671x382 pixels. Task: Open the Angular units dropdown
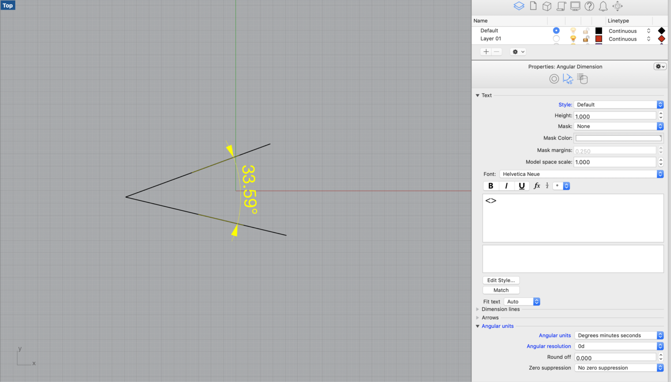click(x=618, y=335)
